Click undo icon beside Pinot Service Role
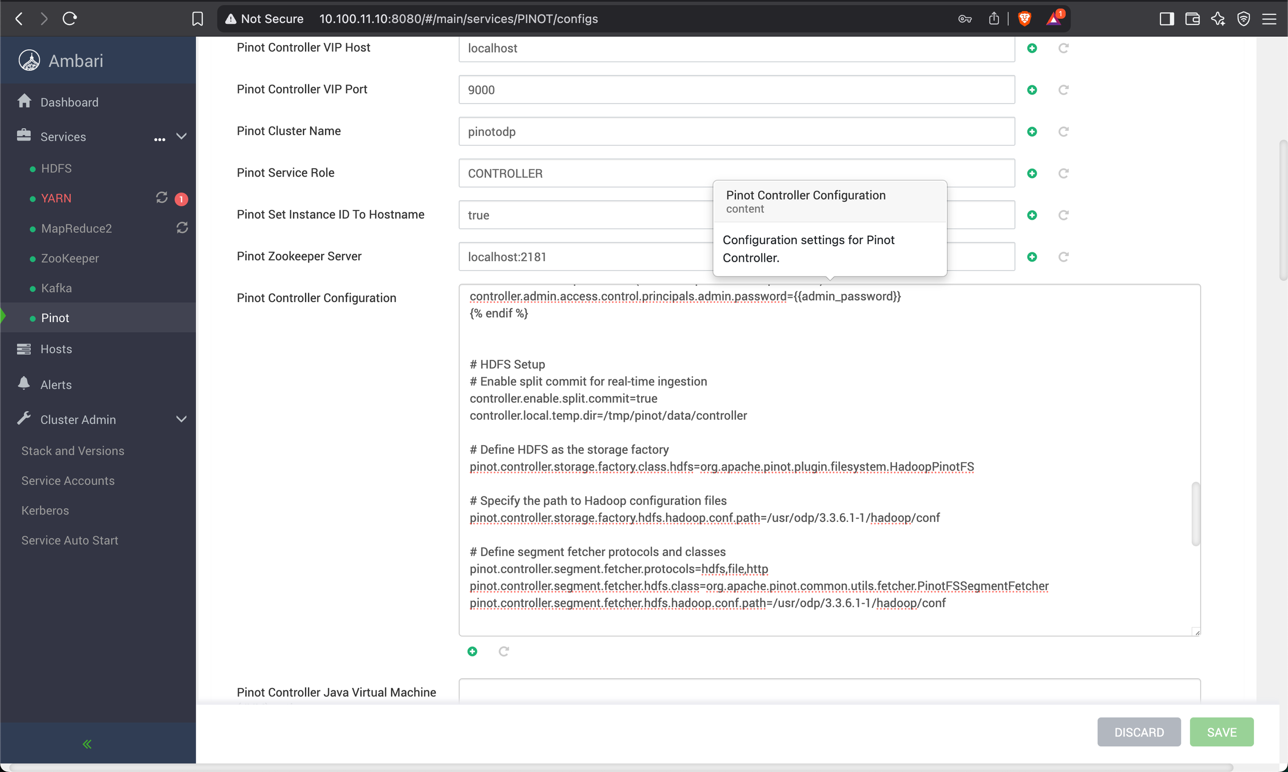The width and height of the screenshot is (1288, 772). (1064, 173)
